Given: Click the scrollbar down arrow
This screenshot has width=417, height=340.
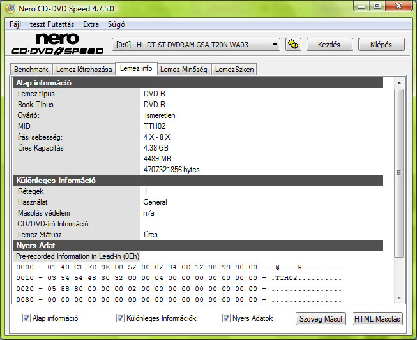Looking at the screenshot, I should coord(399,297).
